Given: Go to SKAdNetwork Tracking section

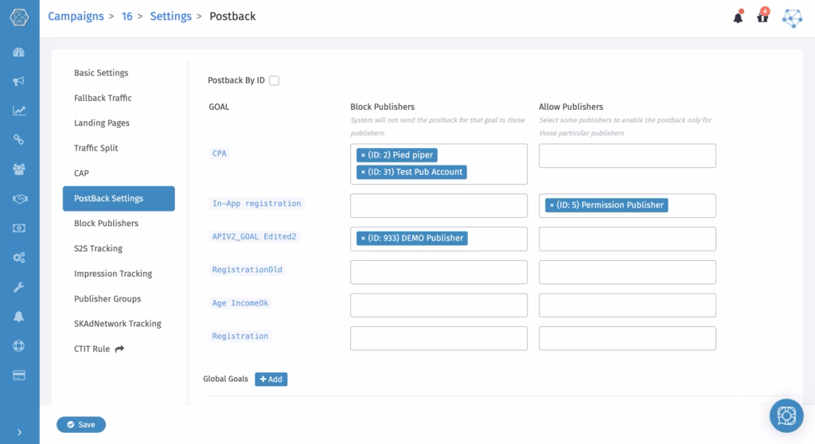Looking at the screenshot, I should tap(118, 324).
